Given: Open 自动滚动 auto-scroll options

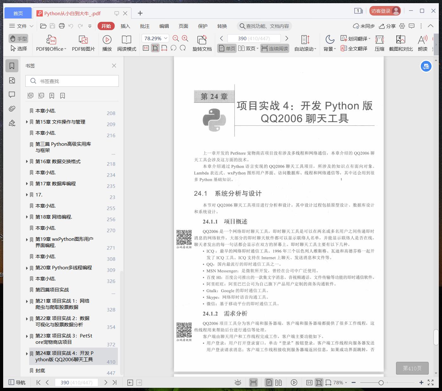Looking at the screenshot, I should (x=305, y=43).
